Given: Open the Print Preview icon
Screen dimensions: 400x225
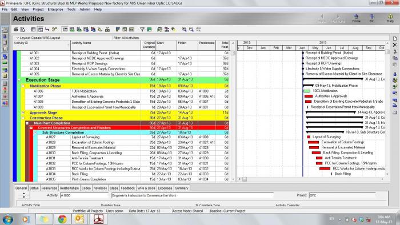Looking at the screenshot, I should click(x=23, y=30).
